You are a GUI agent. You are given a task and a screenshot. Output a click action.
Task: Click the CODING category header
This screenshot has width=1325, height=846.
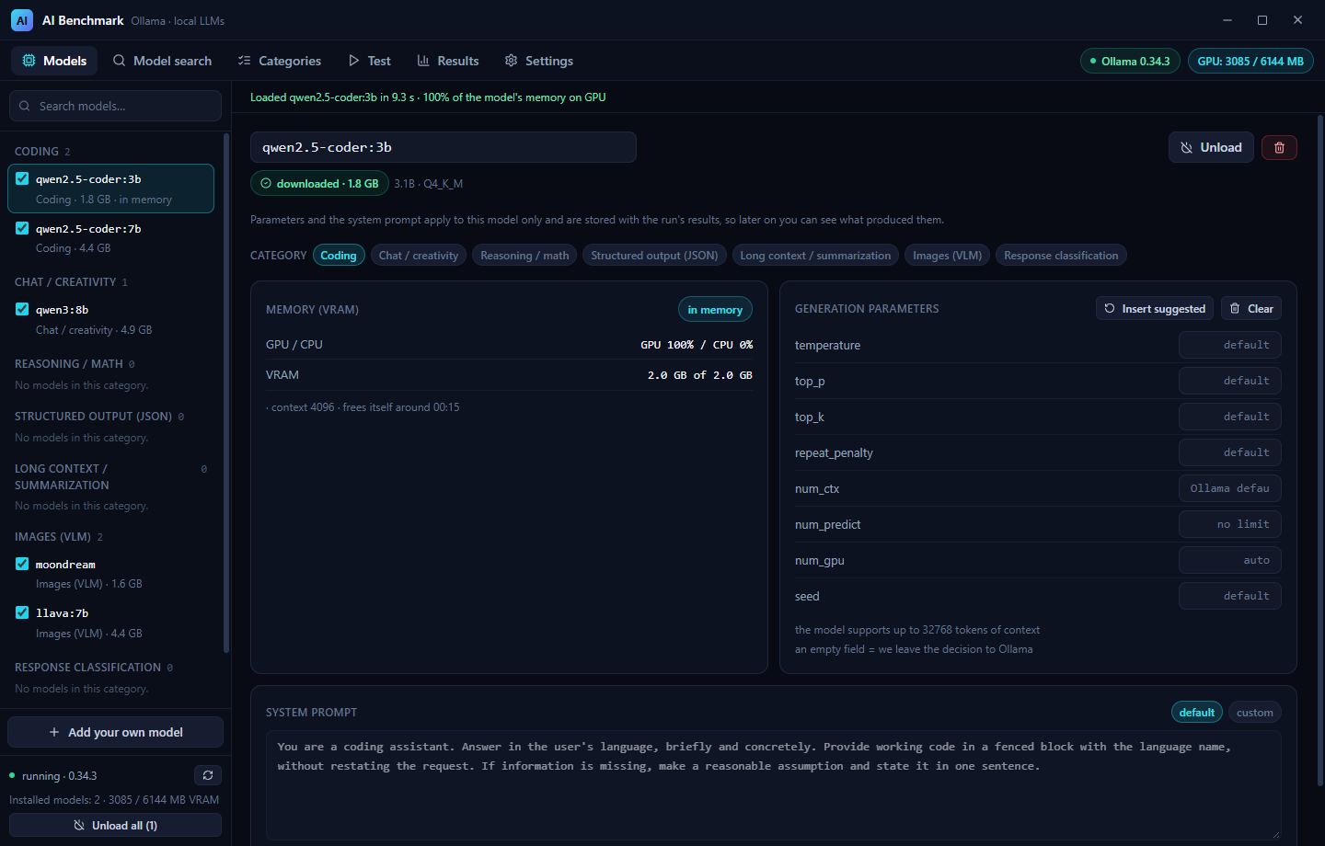[x=37, y=152]
